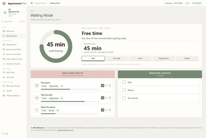Click the M avatar of My appointments

(x=5, y=13)
